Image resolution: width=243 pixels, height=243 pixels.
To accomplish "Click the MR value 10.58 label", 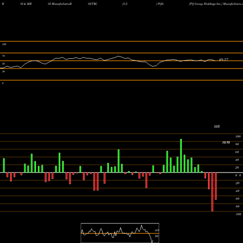I will coord(226,142).
